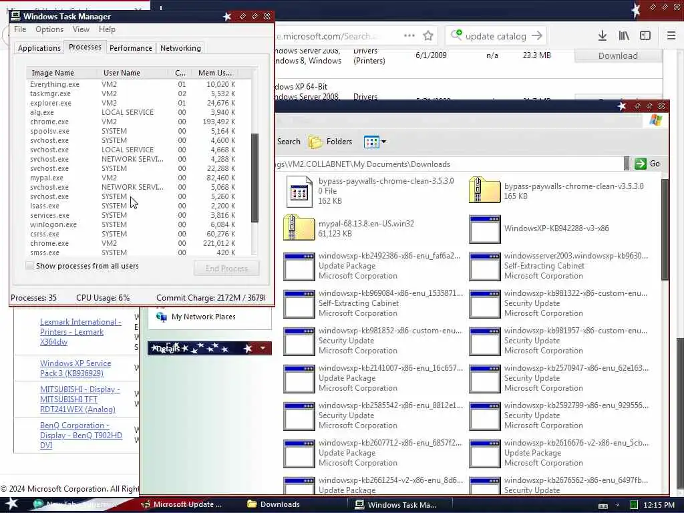Select the winlogon.exe process row
The width and height of the screenshot is (684, 513).
(x=133, y=224)
